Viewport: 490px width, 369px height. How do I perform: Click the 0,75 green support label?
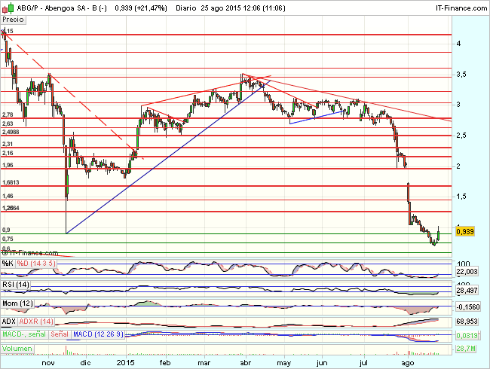(8, 239)
